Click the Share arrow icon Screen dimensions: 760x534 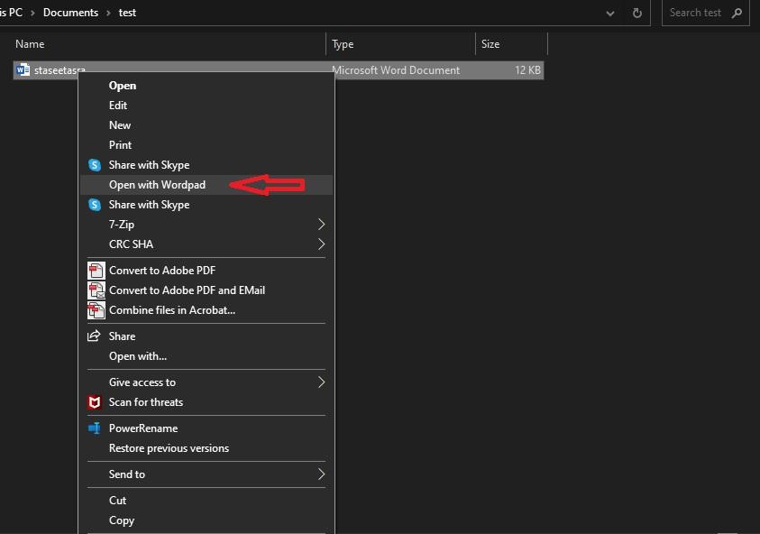[94, 336]
